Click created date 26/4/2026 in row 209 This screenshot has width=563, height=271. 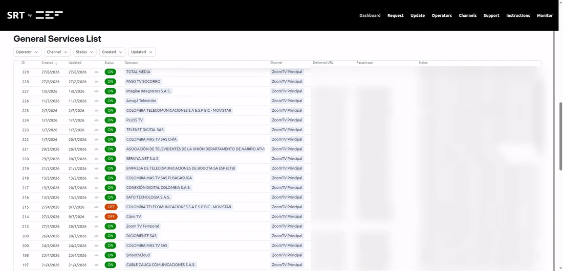51,236
